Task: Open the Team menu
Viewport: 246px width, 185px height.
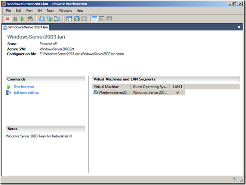Action: click(x=50, y=10)
